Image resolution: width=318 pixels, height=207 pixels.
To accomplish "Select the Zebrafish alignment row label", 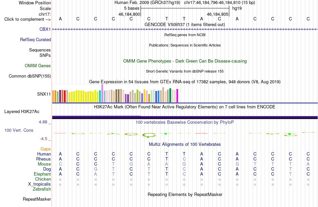I will click(x=42, y=189).
